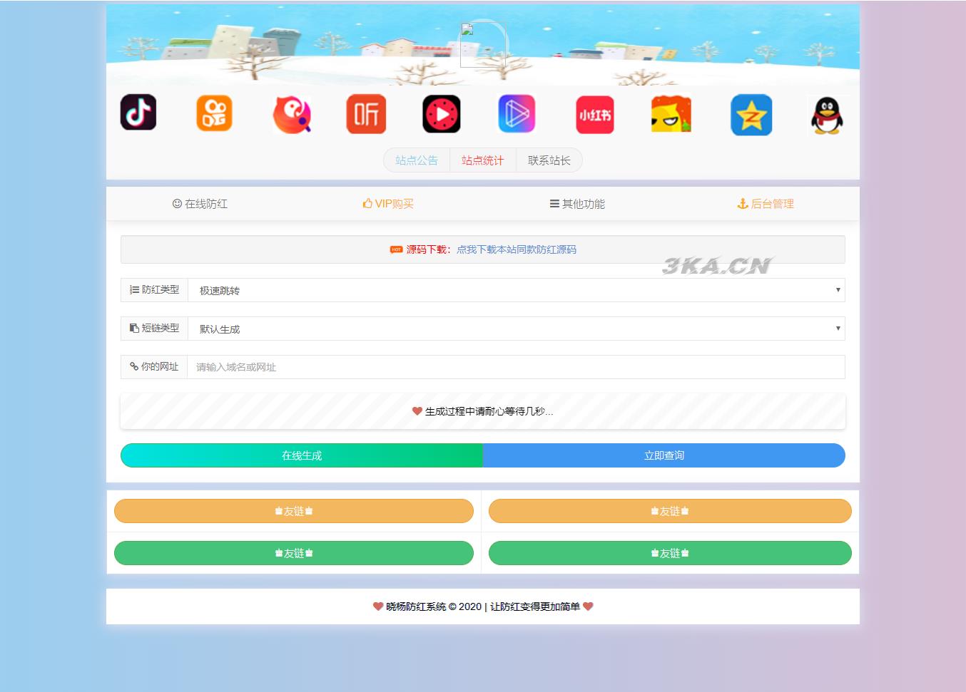The image size is (966, 692).
Task: Click the green 在线生成 button
Action: tap(301, 455)
